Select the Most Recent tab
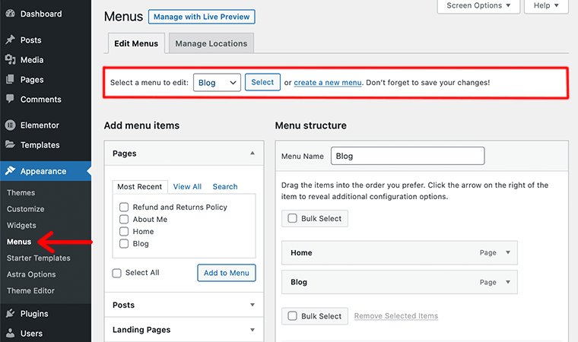578x342 pixels. pos(140,186)
